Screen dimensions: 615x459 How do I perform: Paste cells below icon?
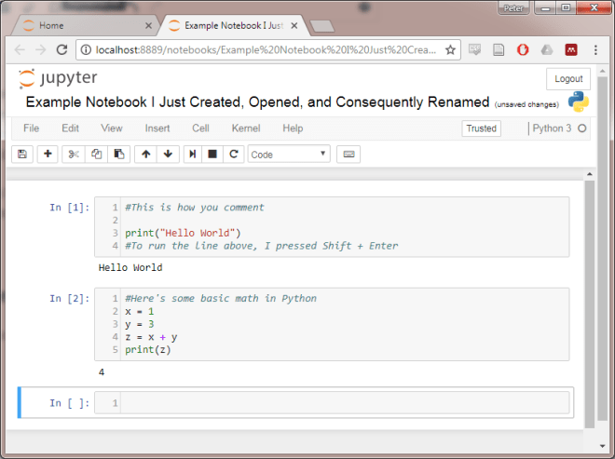(x=119, y=154)
